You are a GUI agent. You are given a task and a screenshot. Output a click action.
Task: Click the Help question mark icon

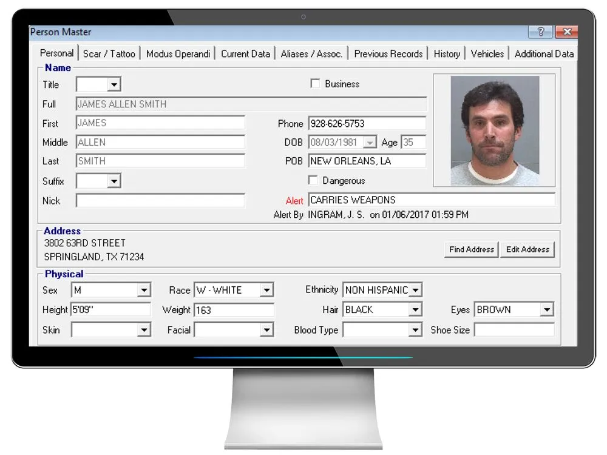click(x=540, y=32)
